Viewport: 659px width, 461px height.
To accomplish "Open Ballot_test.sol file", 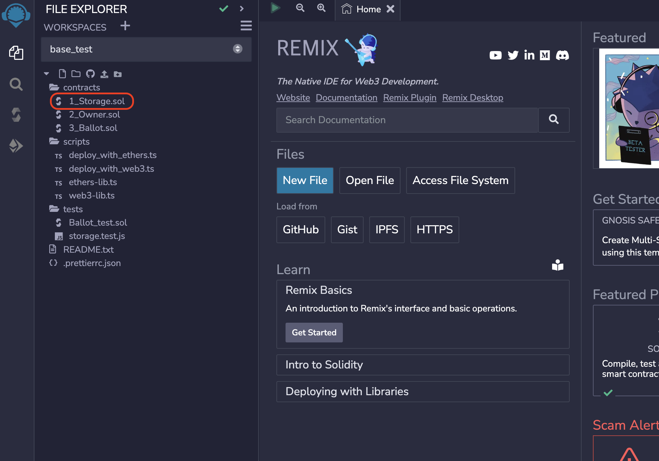I will point(91,223).
